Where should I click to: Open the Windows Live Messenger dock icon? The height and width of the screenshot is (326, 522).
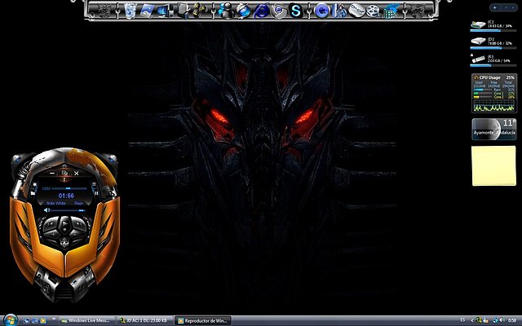(227, 11)
